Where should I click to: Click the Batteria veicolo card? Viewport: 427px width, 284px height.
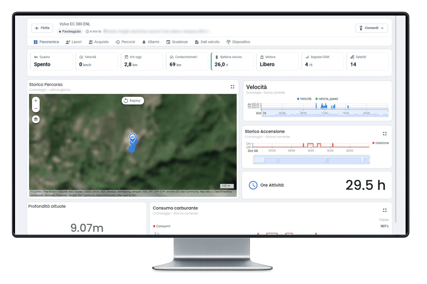coord(232,61)
